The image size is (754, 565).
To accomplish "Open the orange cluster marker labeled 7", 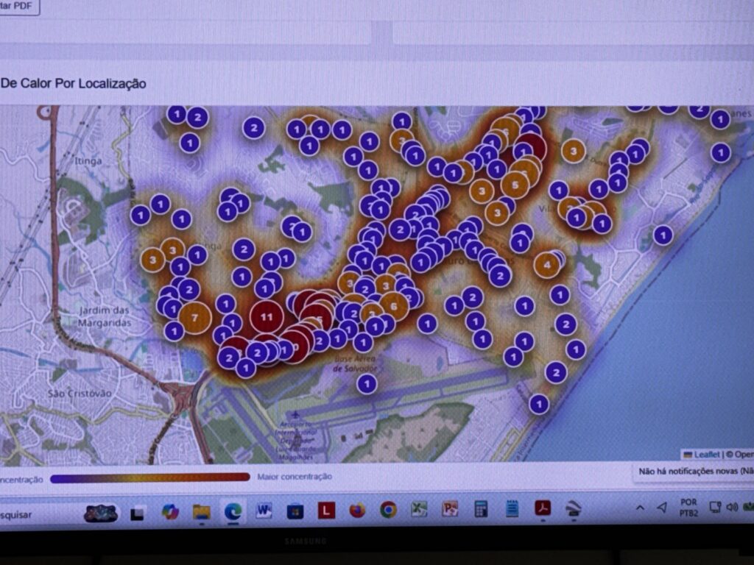I will pyautogui.click(x=194, y=318).
